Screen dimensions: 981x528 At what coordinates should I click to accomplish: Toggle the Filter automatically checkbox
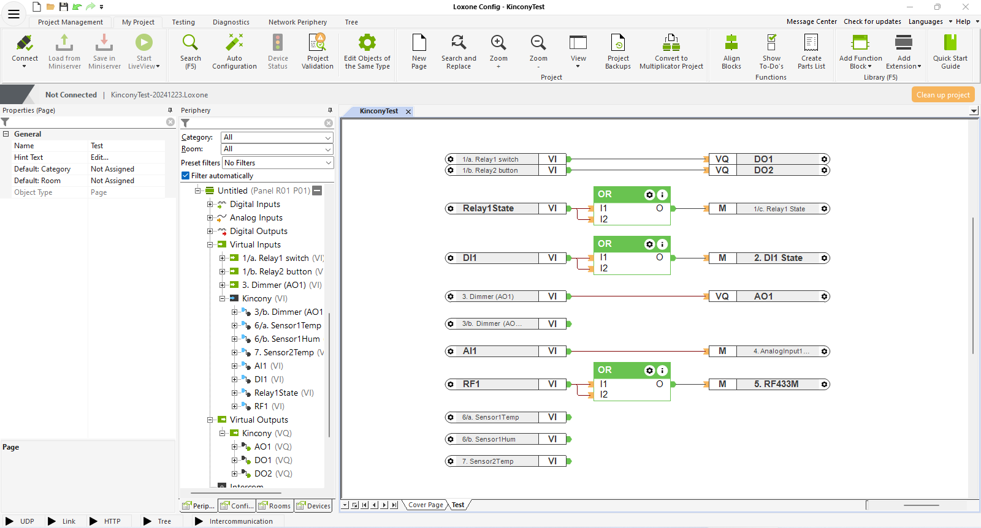coord(185,176)
